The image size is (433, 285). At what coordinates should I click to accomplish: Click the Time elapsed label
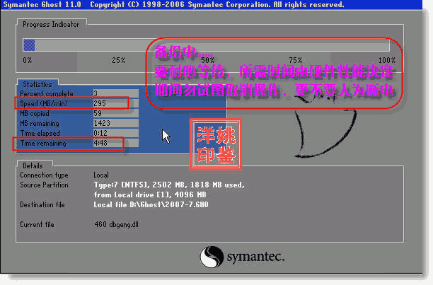(40, 133)
